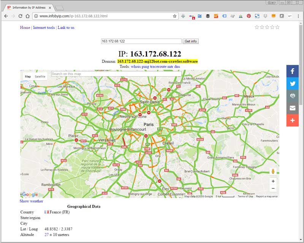The width and height of the screenshot is (304, 243).
Task: Click the highlighted mj12bot domain text
Action: coord(157,61)
